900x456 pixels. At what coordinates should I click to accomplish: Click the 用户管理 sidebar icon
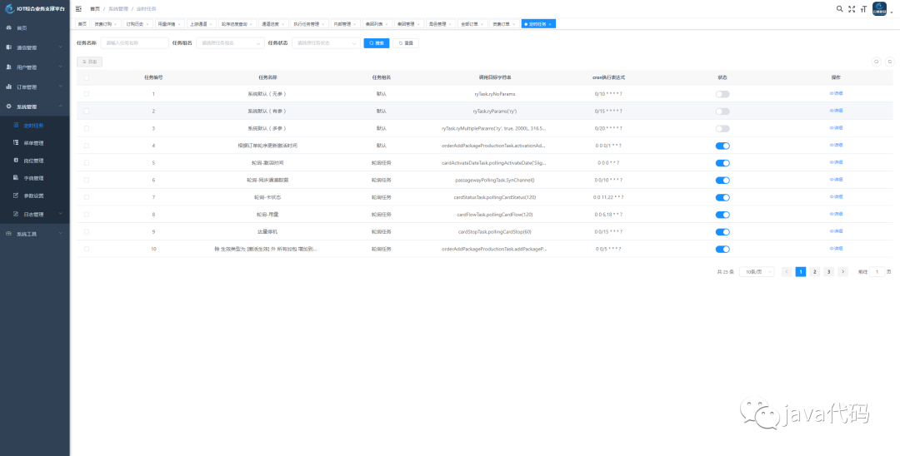coord(8,67)
